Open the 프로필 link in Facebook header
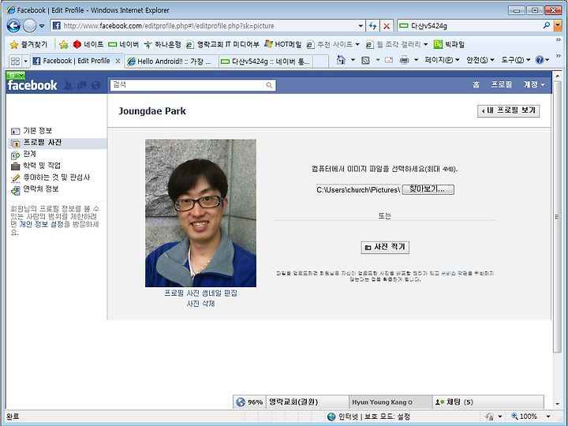Image resolution: width=568 pixels, height=426 pixels. (x=502, y=84)
